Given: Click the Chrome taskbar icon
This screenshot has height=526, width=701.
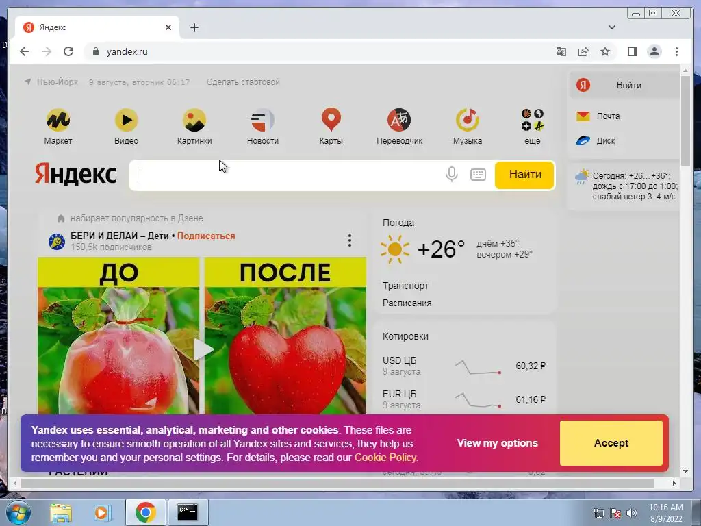Looking at the screenshot, I should 145,512.
